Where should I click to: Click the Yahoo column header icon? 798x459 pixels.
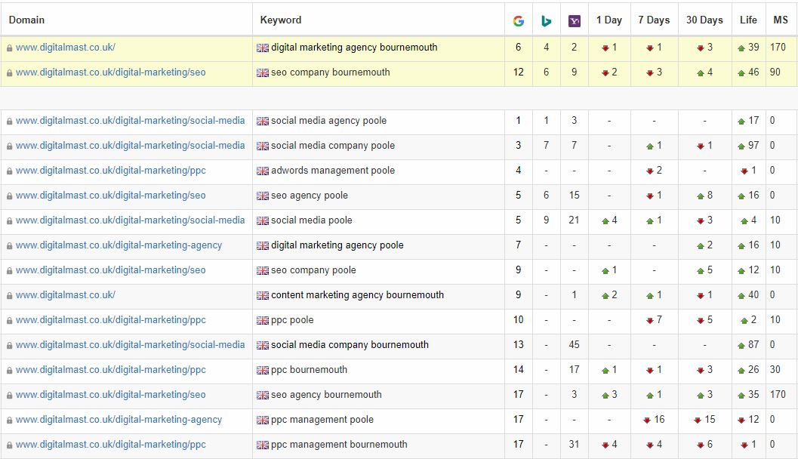(x=574, y=21)
